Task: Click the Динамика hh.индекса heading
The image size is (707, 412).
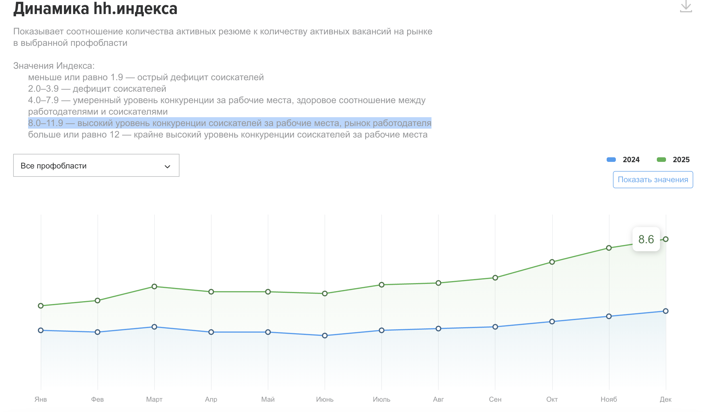Action: click(x=95, y=9)
